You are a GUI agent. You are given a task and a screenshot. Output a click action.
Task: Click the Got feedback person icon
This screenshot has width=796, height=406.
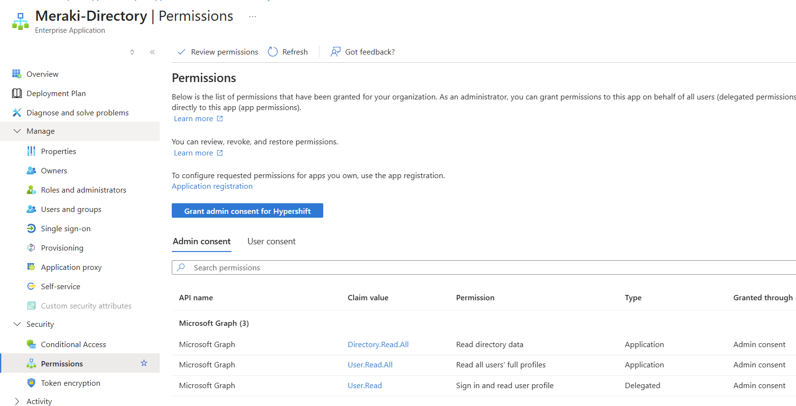335,52
